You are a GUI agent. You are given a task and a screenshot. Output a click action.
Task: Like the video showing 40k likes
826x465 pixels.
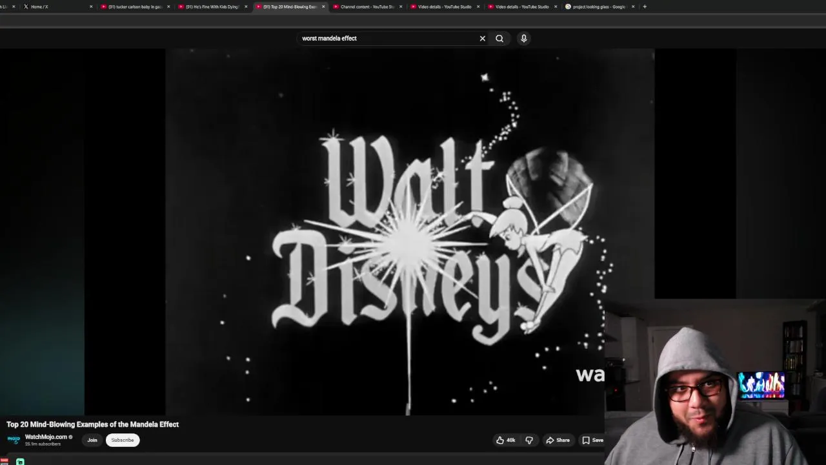[x=505, y=440]
